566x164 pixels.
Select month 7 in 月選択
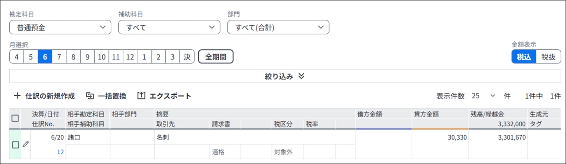[x=59, y=57]
